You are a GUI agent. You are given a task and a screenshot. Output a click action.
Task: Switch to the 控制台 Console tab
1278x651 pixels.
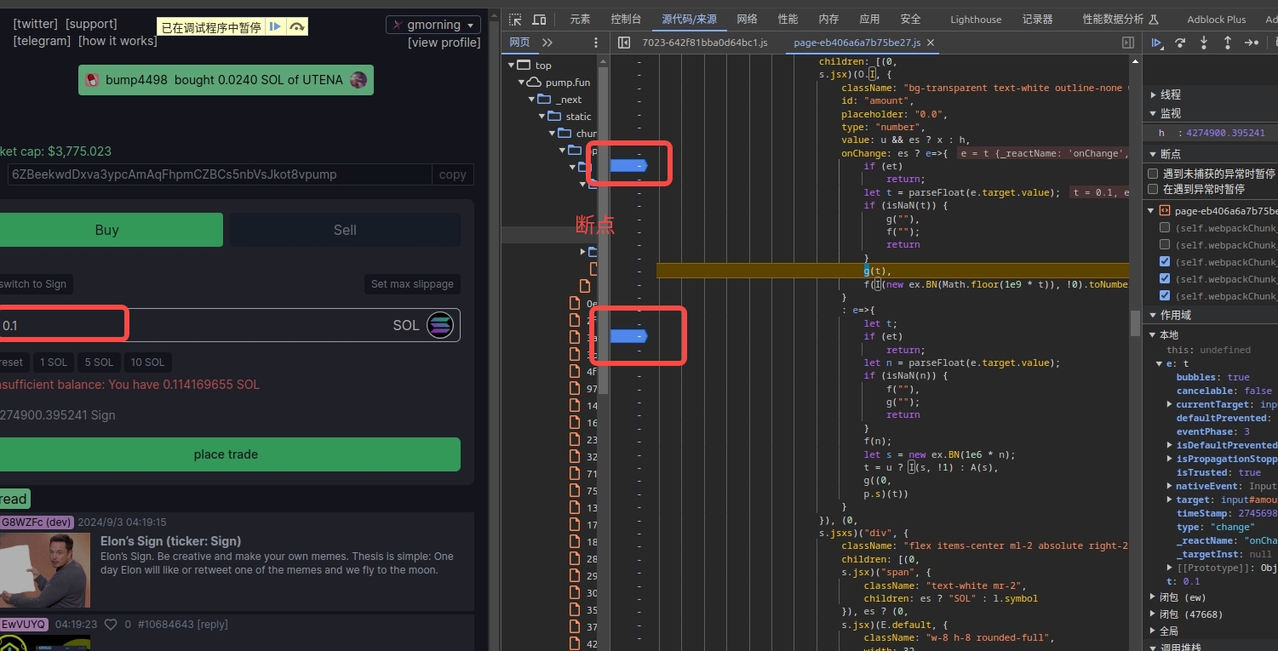pyautogui.click(x=626, y=20)
